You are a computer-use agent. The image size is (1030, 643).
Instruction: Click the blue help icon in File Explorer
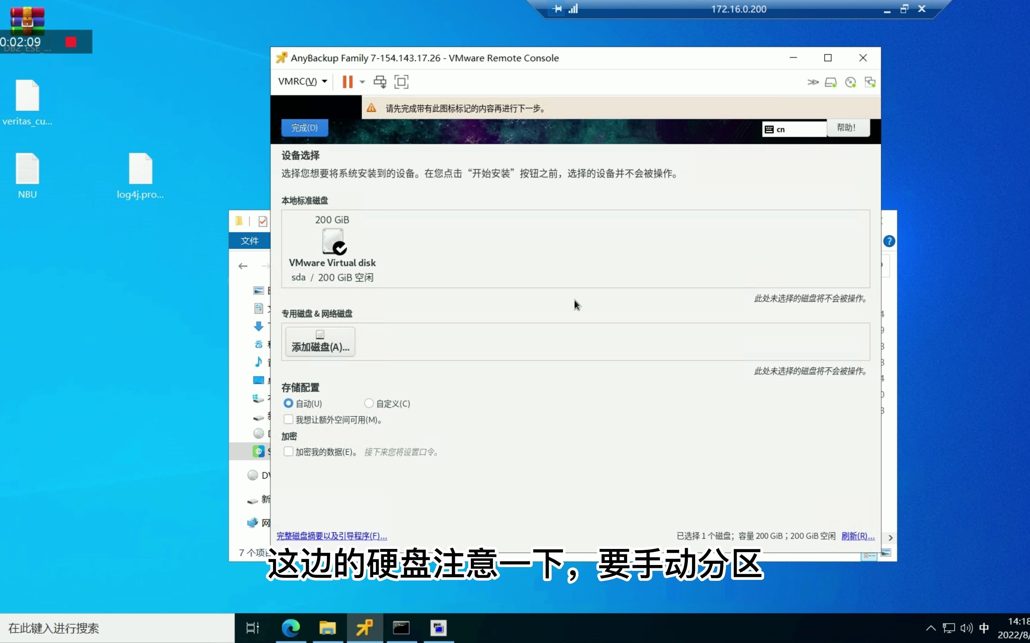point(889,241)
